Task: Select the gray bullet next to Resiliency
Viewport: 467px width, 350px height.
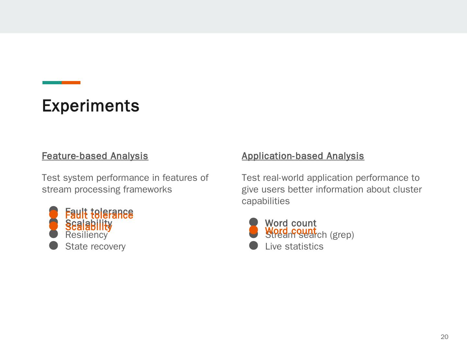Action: 54,234
